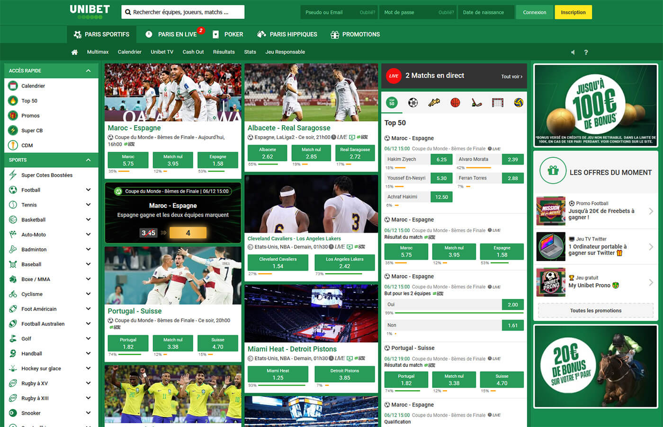Open the Portugal - Suisse match photo
The image size is (663, 427).
173,276
